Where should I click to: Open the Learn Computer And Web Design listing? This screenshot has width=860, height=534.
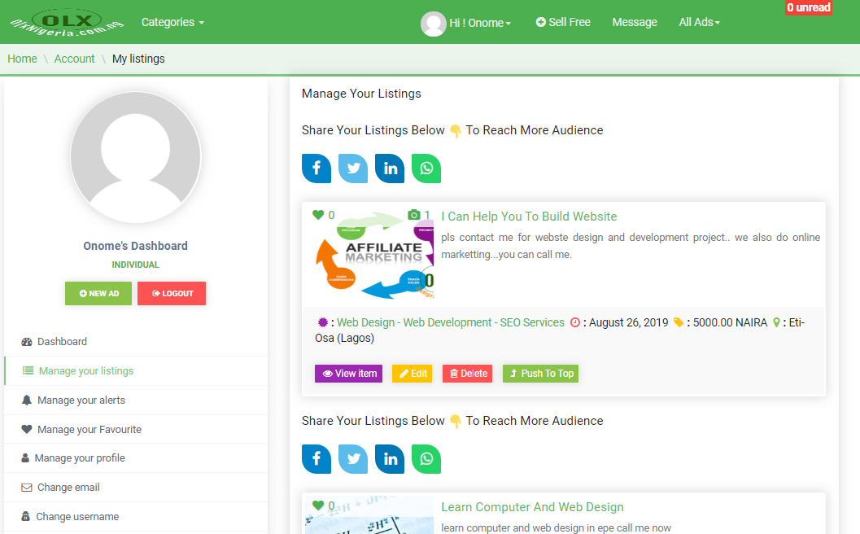point(532,506)
